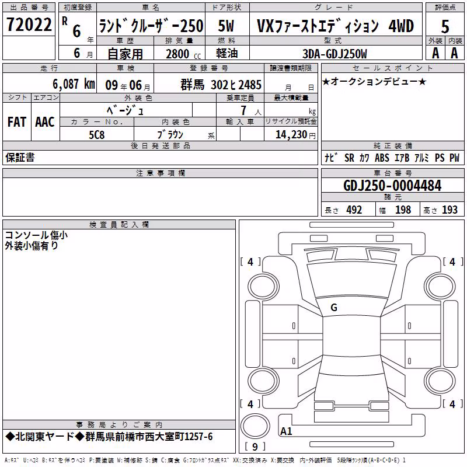Click the vehicle history 自家用
The image size is (467, 467).
(x=125, y=54)
